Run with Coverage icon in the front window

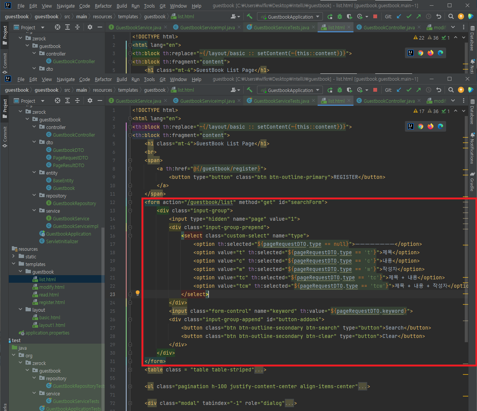coord(350,90)
